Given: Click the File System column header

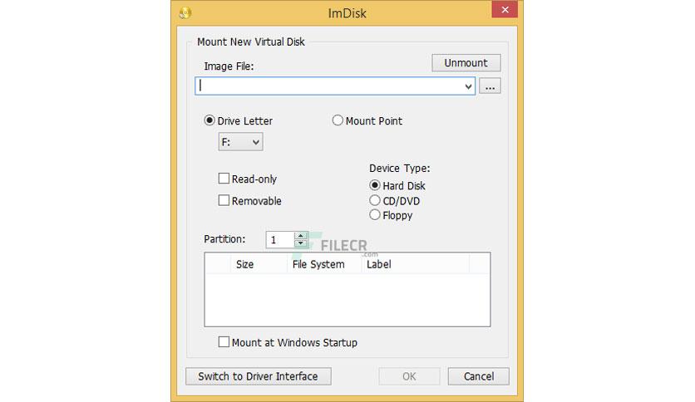Looking at the screenshot, I should click(324, 264).
